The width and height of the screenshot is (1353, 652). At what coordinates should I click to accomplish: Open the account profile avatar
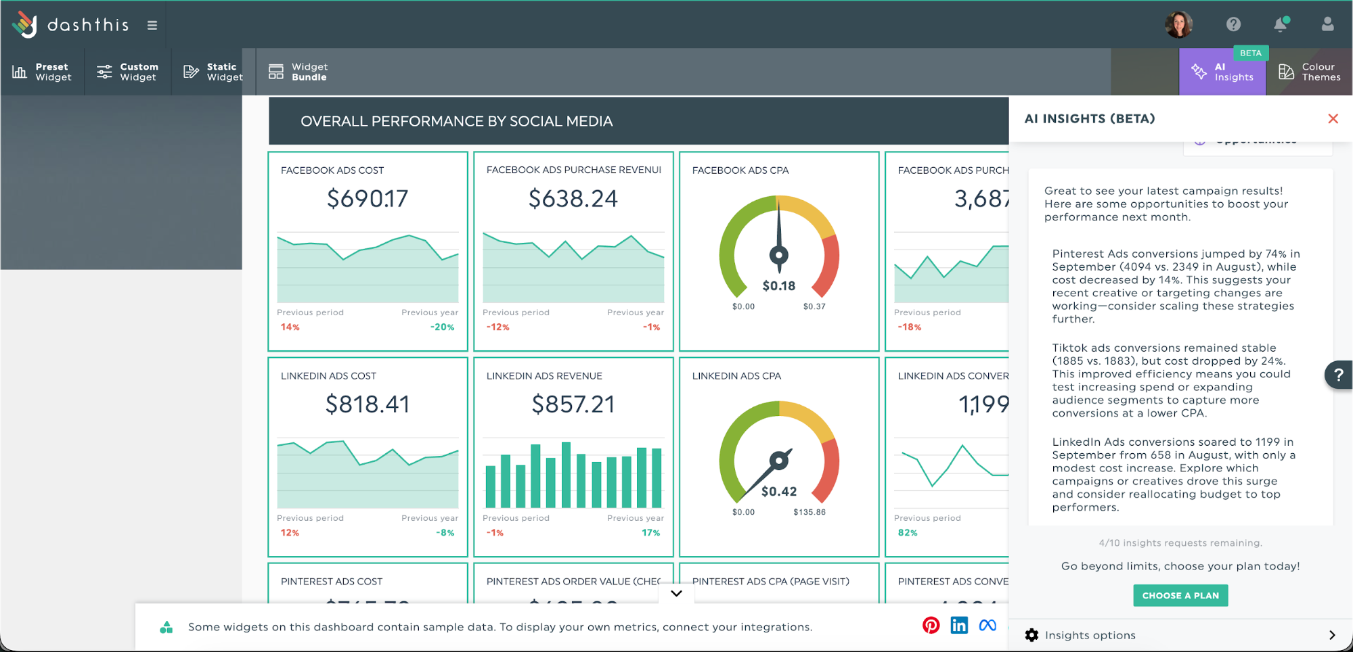pos(1180,24)
